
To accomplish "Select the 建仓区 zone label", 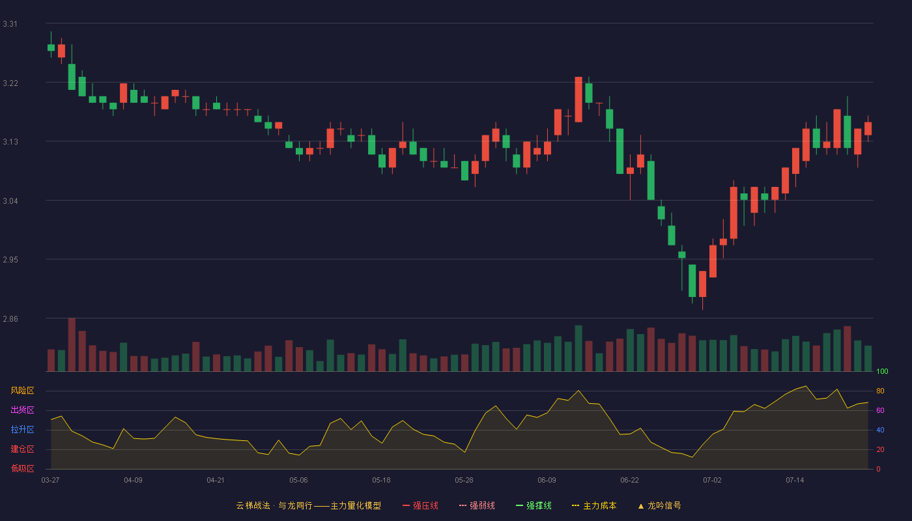I will pyautogui.click(x=22, y=449).
